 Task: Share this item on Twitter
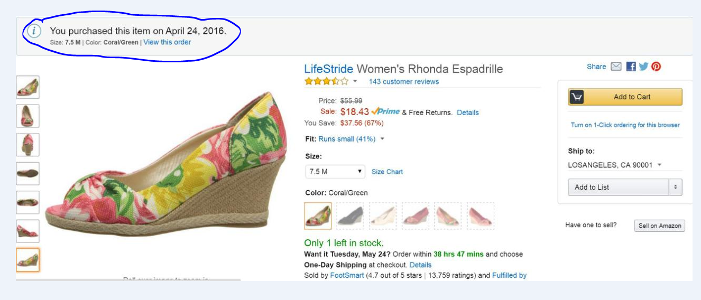coord(643,67)
